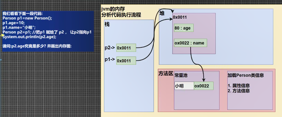Screen dimensions: 282x117
Task: Select the 0x0011 object address label in heap
Action: click(180, 17)
